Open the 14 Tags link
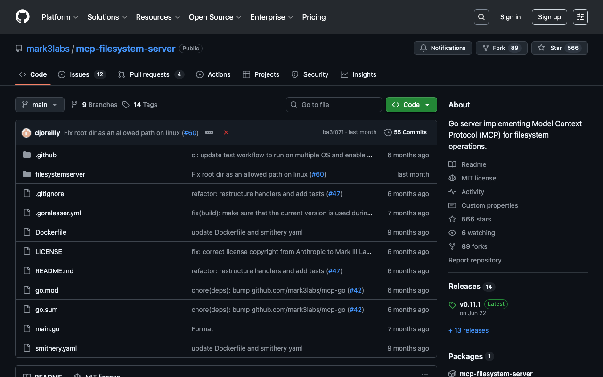Viewport: 603px width, 377px height. pos(140,105)
